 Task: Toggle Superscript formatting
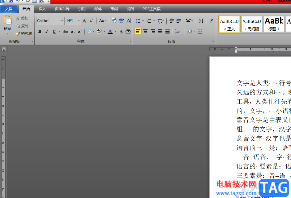click(x=79, y=32)
